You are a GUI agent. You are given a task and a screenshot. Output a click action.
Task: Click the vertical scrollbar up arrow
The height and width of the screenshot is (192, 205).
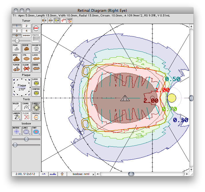pos(191,26)
